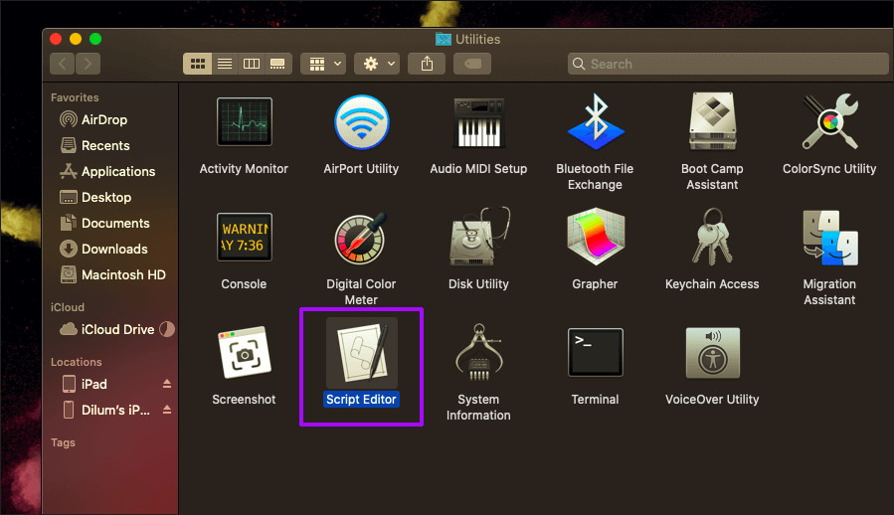Select the Digital Color Meter icon

[x=361, y=238]
